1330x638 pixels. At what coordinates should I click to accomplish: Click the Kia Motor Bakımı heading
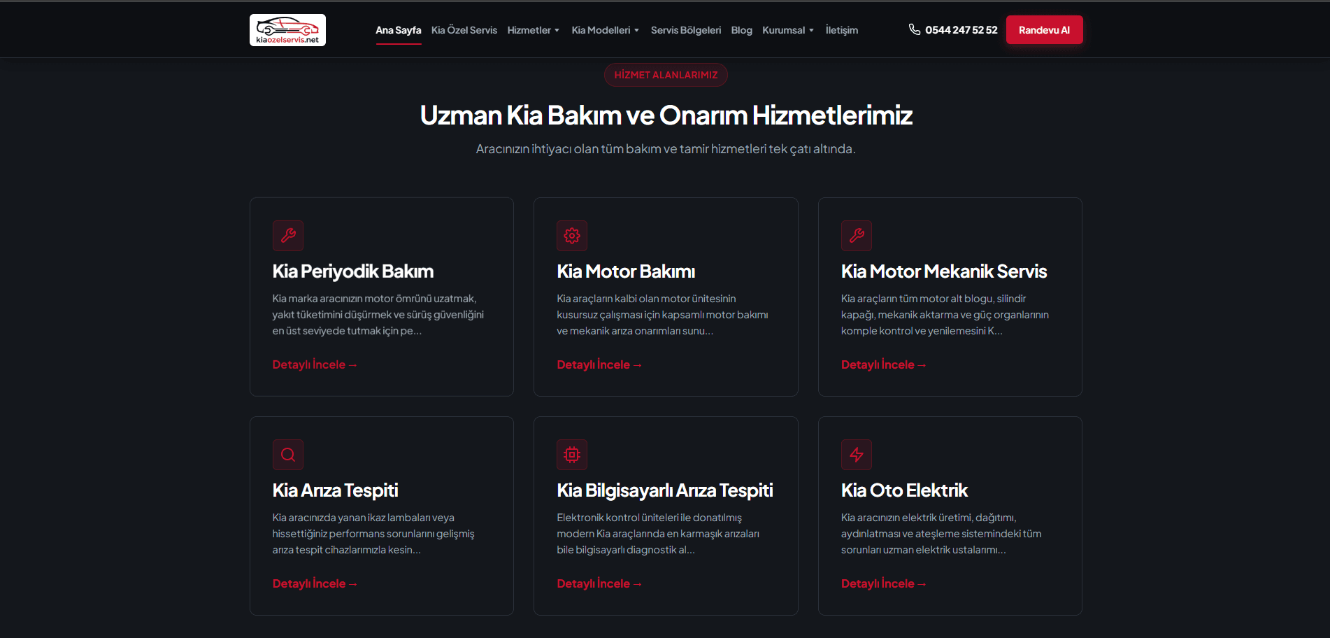(626, 271)
